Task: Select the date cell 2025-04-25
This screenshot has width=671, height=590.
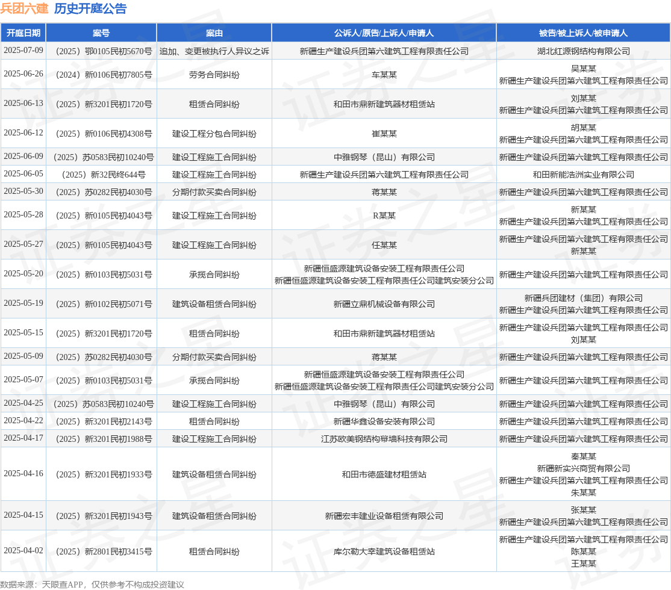Action: coord(23,404)
